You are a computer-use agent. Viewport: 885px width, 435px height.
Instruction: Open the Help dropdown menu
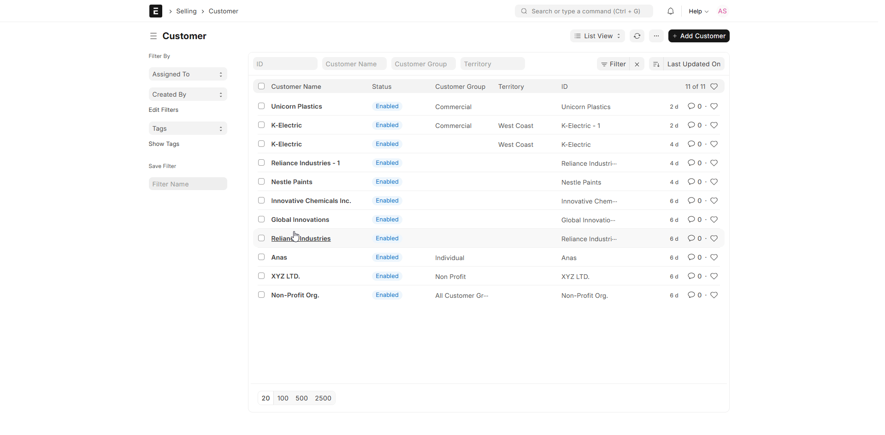point(698,11)
